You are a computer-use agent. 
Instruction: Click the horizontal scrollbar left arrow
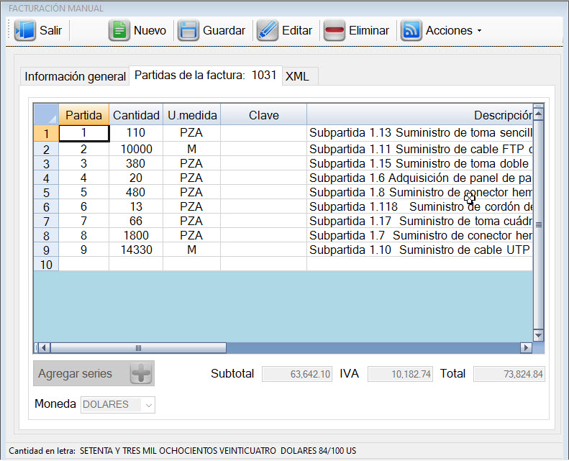click(x=44, y=348)
